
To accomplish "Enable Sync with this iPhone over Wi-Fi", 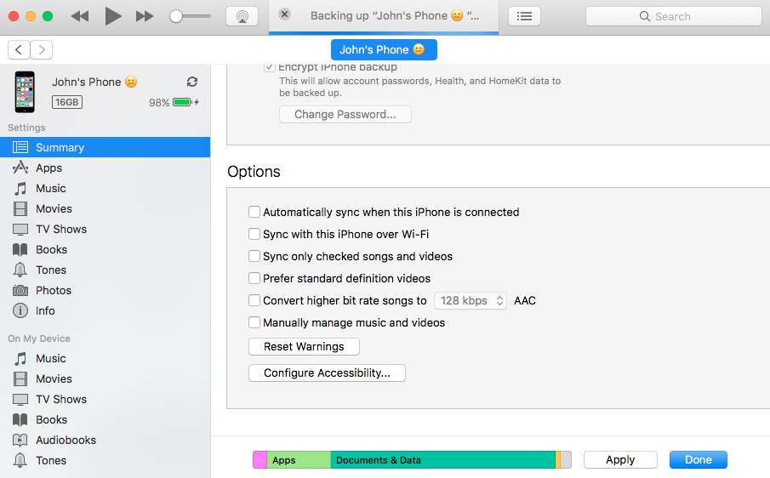I will [254, 234].
